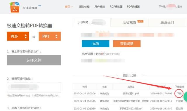Click the 时间 column header
187x111 pixels.
[85, 87]
